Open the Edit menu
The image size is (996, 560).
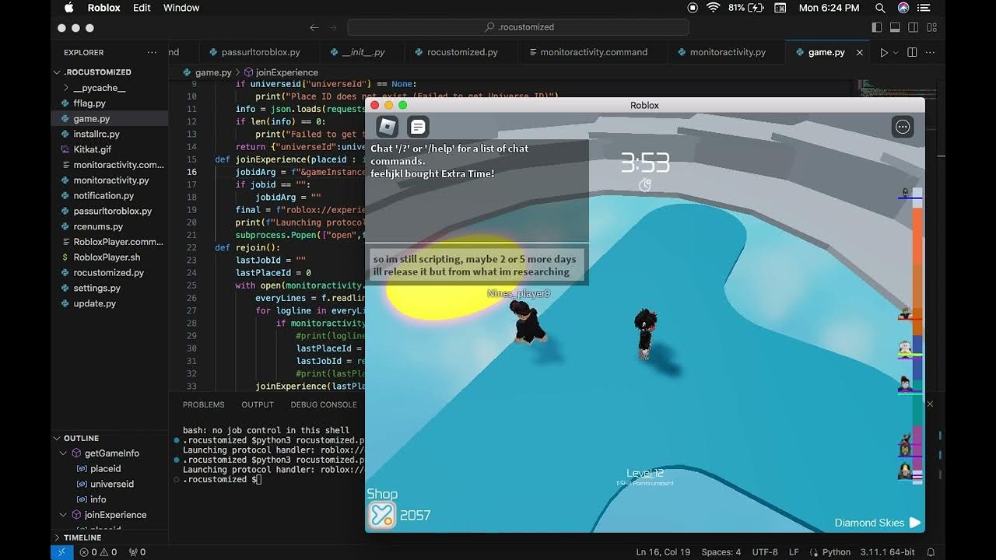pyautogui.click(x=142, y=8)
